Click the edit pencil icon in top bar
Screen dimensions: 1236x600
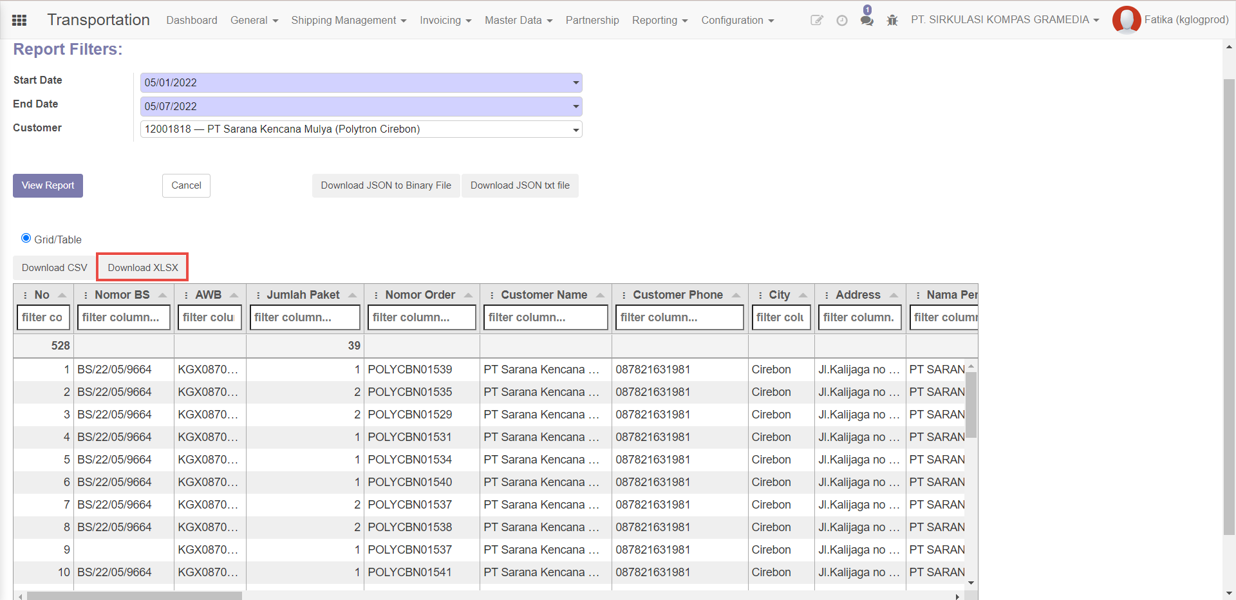(816, 20)
